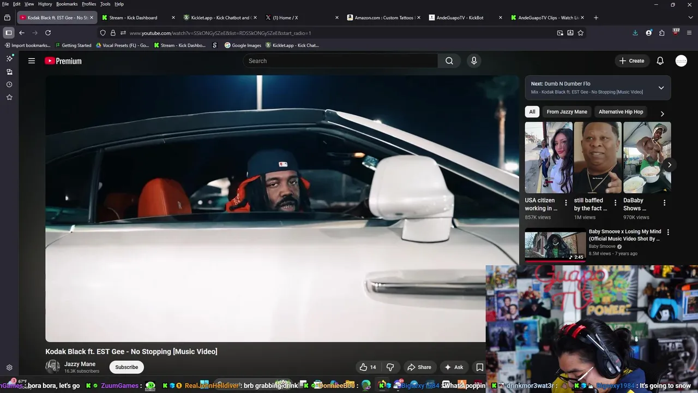
Task: Open the Firefox View tab list button
Action: [7, 17]
